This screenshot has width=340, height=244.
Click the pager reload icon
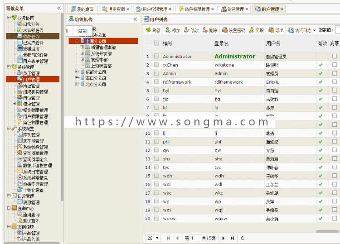click(243, 238)
